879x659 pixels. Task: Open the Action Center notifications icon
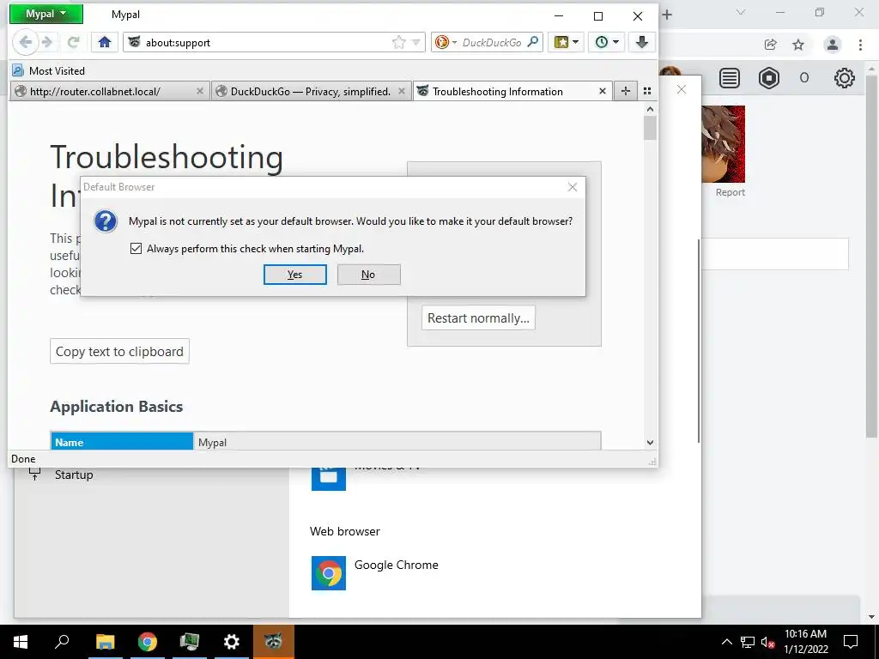(x=851, y=642)
